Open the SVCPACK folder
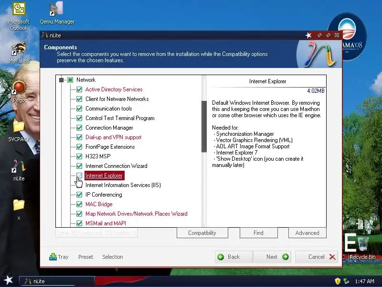 click(19, 131)
